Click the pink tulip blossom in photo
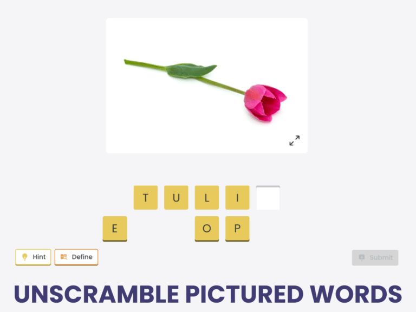The width and height of the screenshot is (416, 312). 264,101
